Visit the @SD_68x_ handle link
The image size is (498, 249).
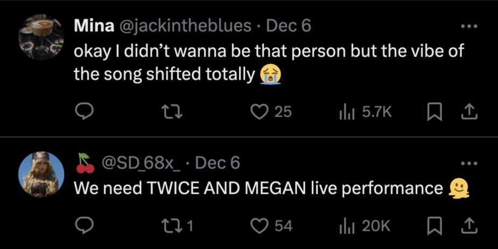click(x=138, y=162)
